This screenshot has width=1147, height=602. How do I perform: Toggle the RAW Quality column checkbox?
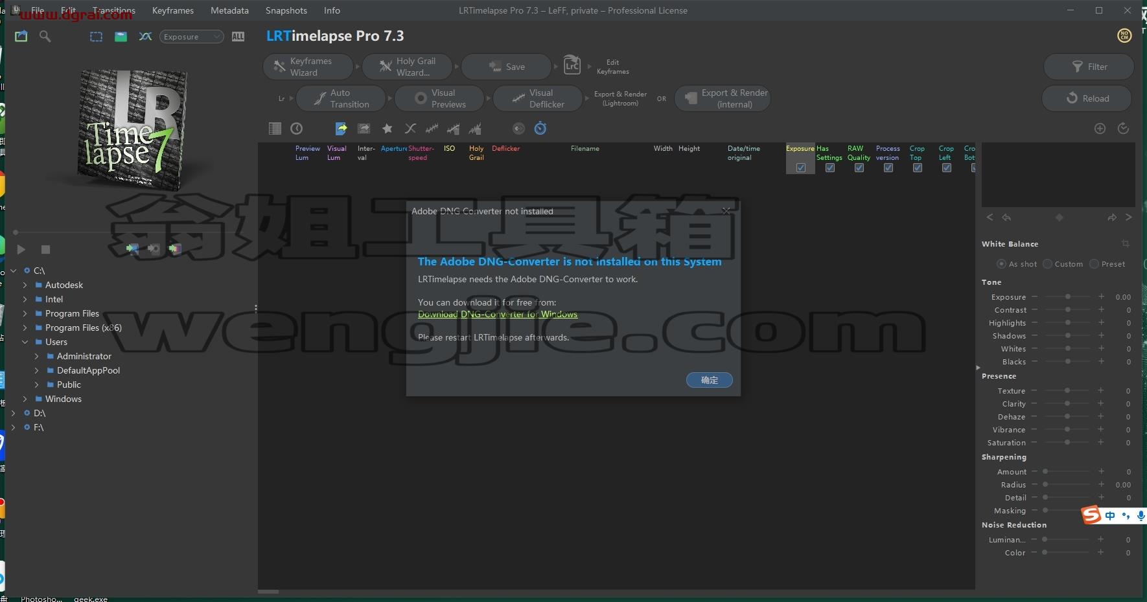point(859,168)
